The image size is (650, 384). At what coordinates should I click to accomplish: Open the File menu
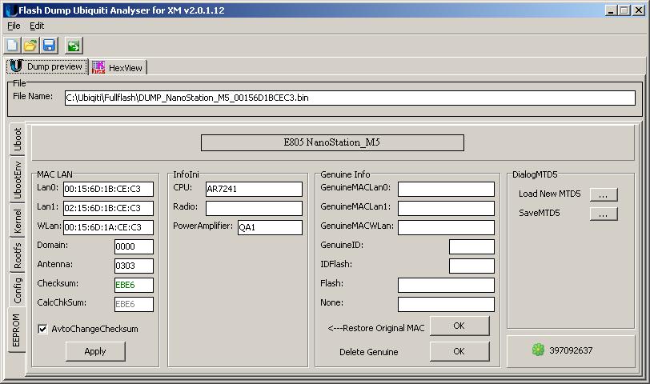coord(14,26)
